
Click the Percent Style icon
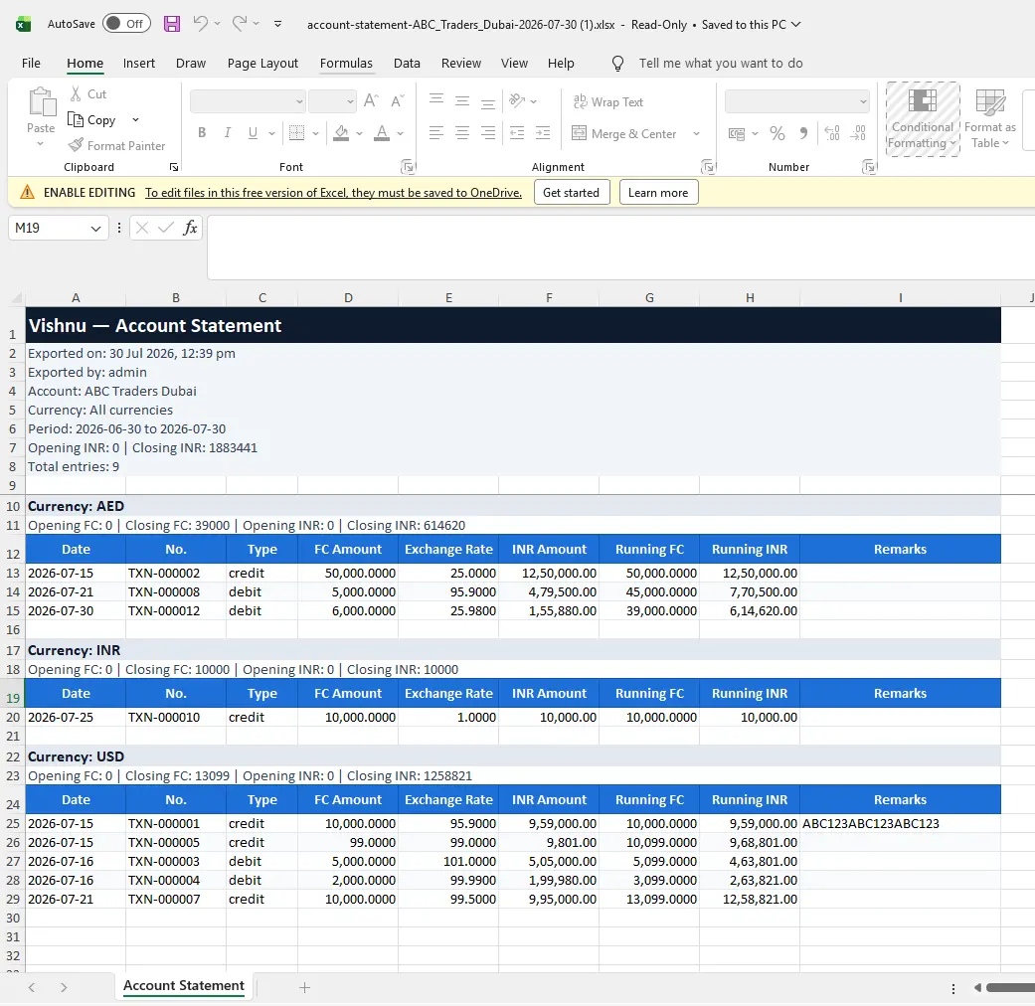(777, 133)
